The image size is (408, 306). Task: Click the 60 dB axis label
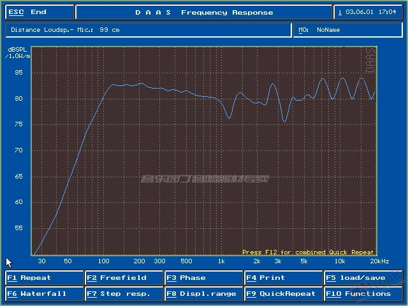(18, 202)
